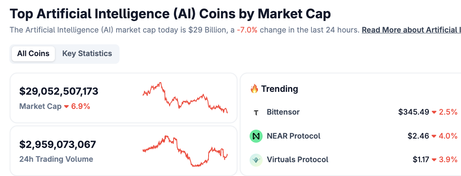Open the Bittensor trending coin link
This screenshot has height=176, width=461.
[283, 112]
